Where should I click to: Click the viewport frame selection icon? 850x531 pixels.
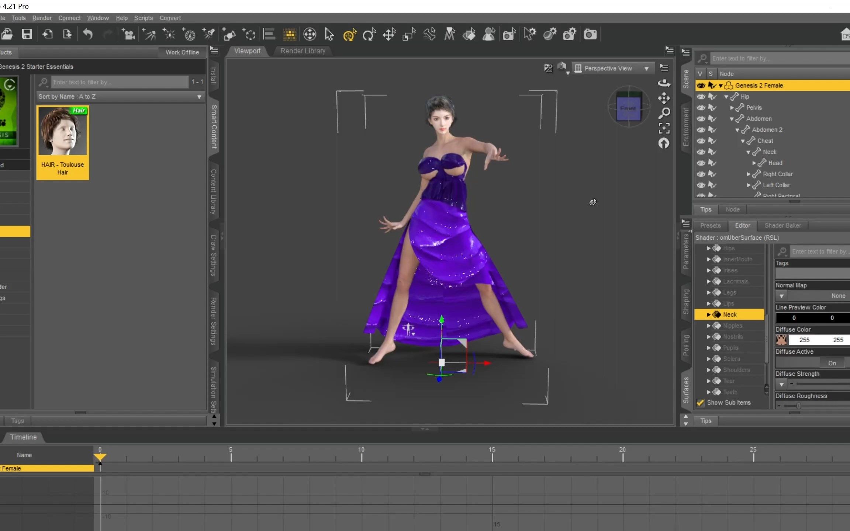(x=664, y=128)
